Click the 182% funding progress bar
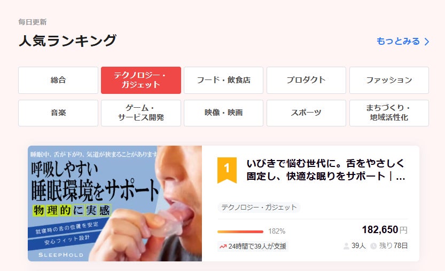The image size is (445, 271). [240, 232]
